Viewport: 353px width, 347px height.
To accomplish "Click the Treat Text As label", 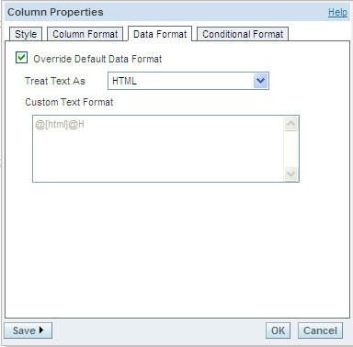I will [x=55, y=81].
